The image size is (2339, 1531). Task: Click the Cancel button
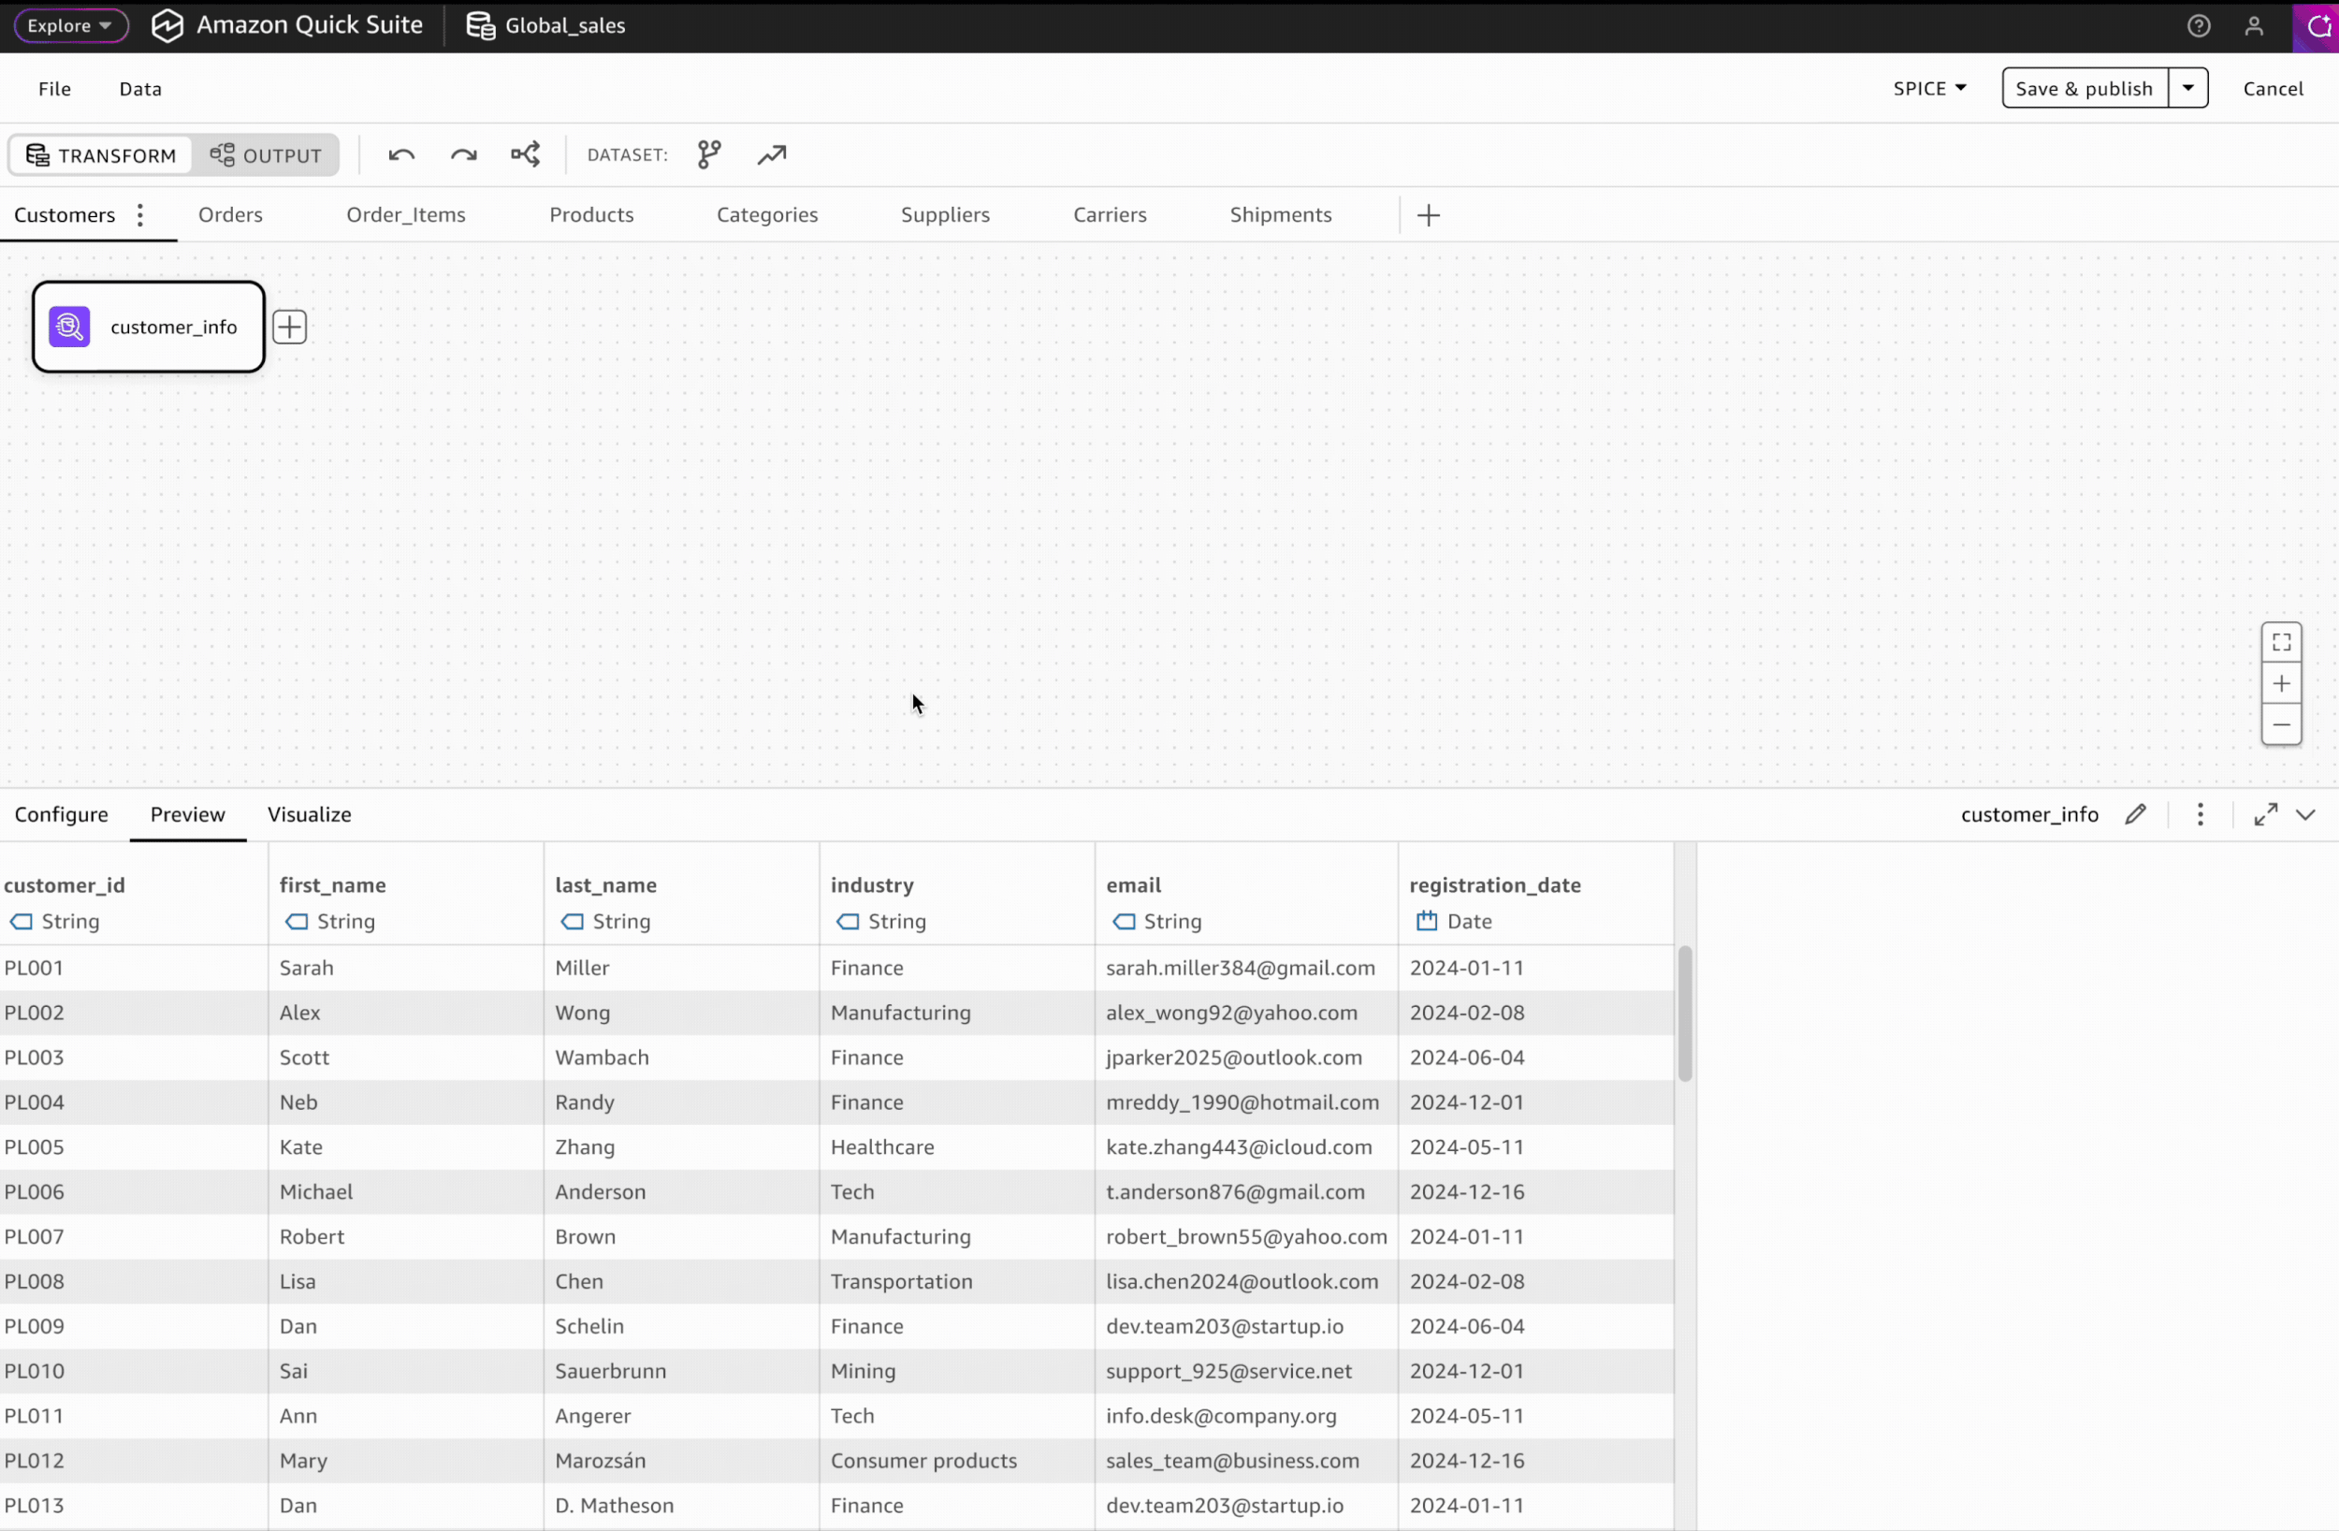tap(2273, 89)
